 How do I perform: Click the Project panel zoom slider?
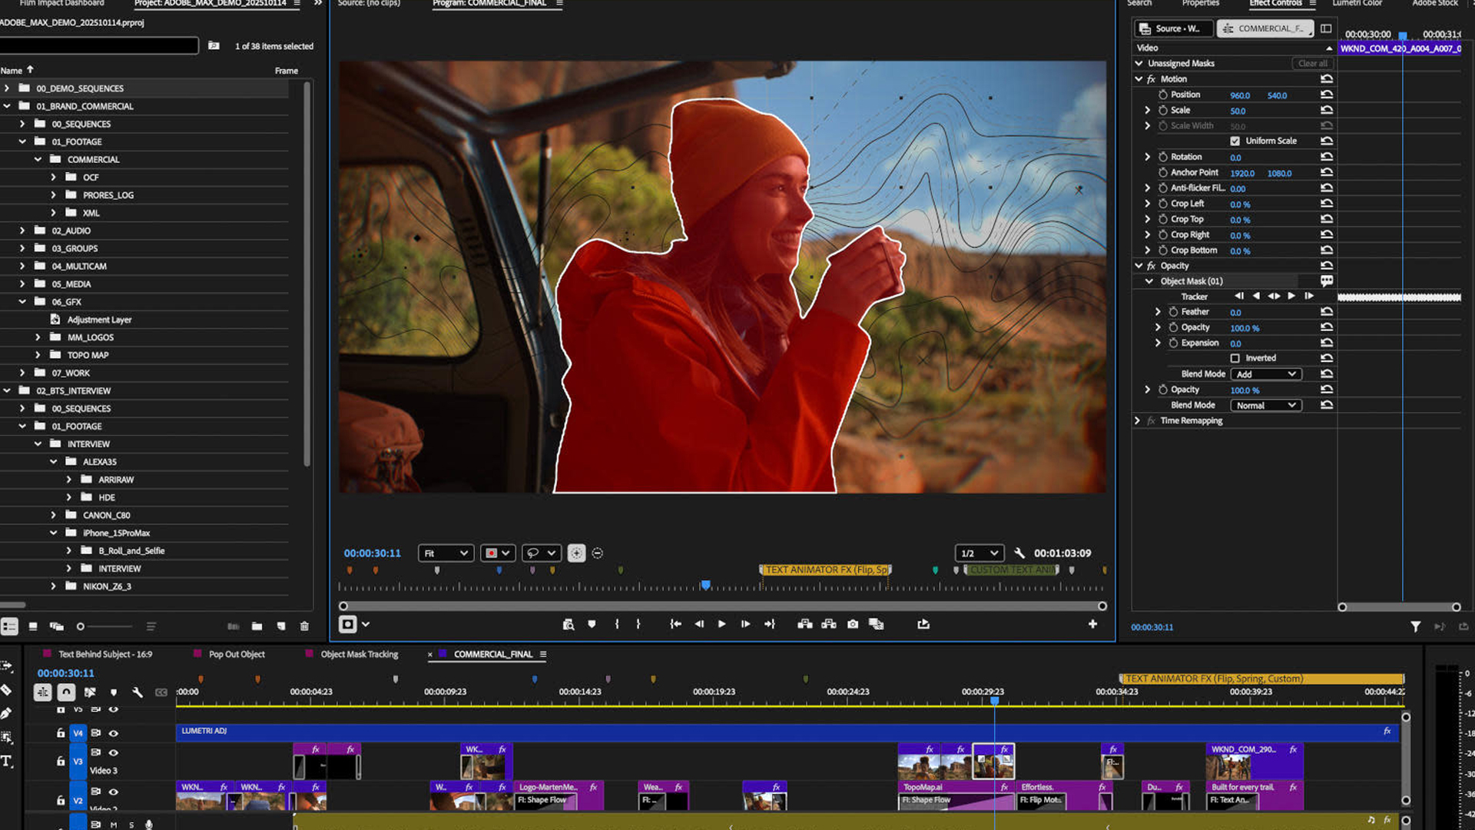click(81, 626)
